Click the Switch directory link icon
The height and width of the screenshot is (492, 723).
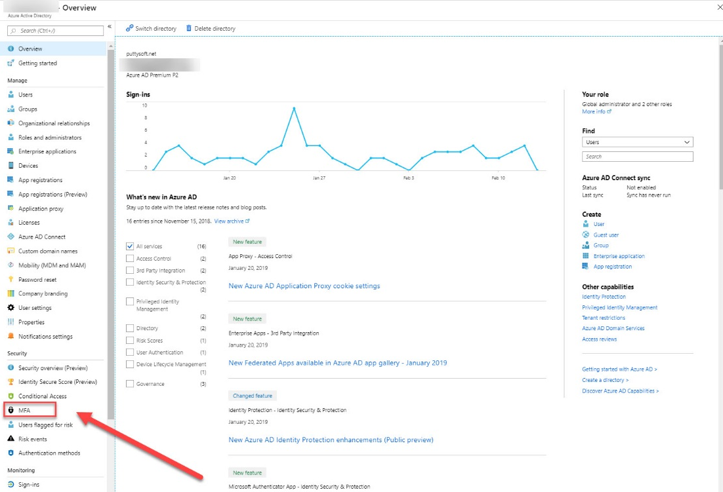(129, 28)
